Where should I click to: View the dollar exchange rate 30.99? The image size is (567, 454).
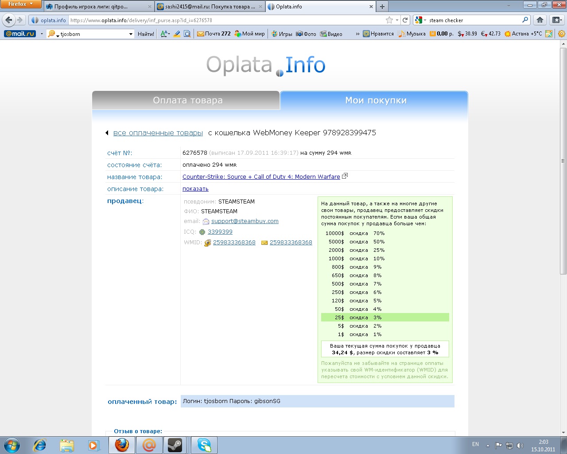(468, 34)
